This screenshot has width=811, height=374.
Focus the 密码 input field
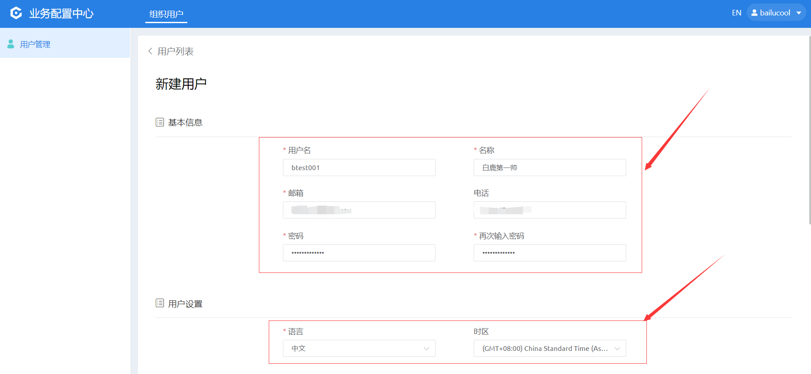pyautogui.click(x=359, y=253)
